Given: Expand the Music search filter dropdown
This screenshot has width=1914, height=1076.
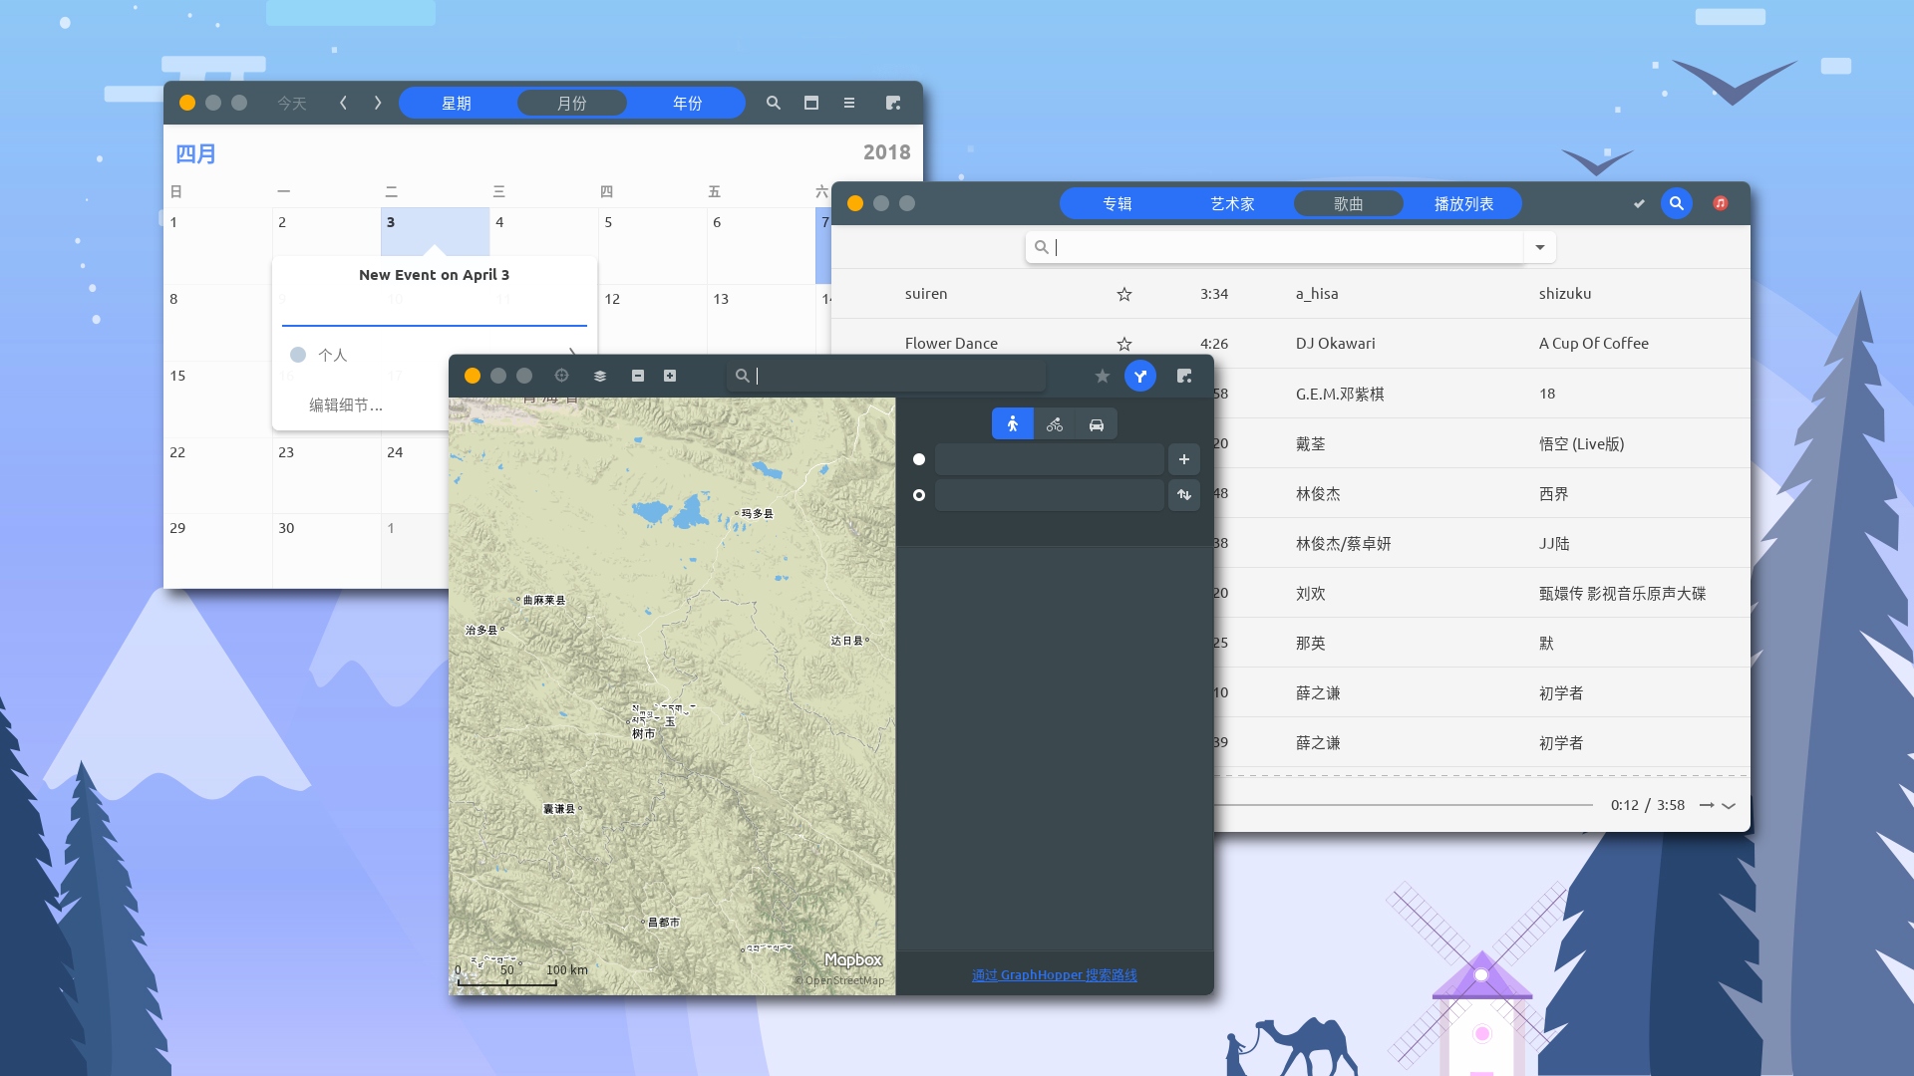Looking at the screenshot, I should click(x=1540, y=247).
